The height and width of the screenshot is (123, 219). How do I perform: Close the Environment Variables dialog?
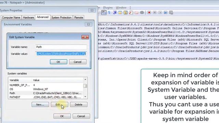coord(88,24)
